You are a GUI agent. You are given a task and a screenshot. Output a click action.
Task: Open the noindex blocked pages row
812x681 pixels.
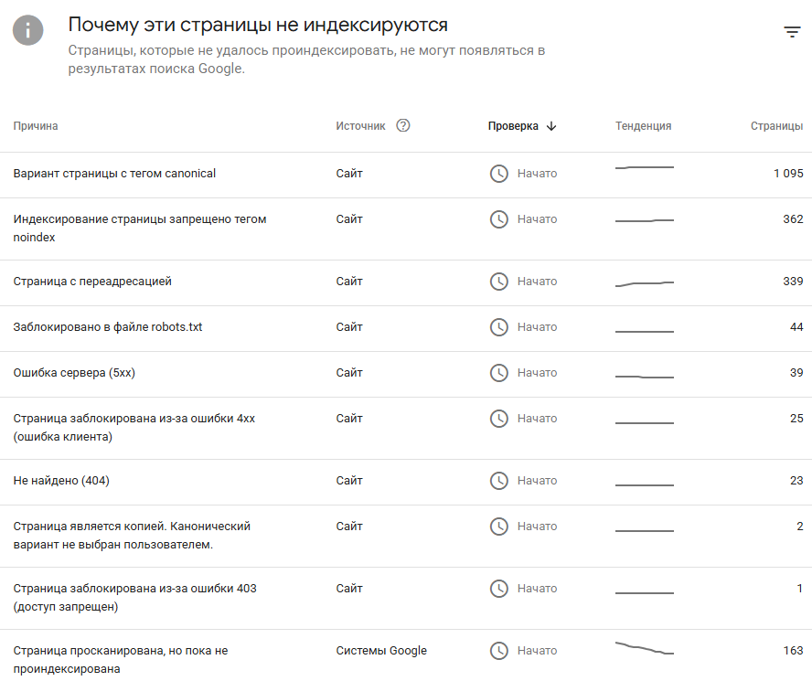pos(406,229)
